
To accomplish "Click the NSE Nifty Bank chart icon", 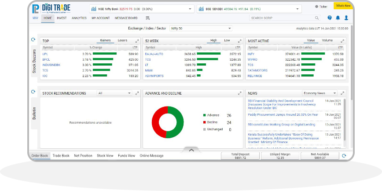I will 94,9.
